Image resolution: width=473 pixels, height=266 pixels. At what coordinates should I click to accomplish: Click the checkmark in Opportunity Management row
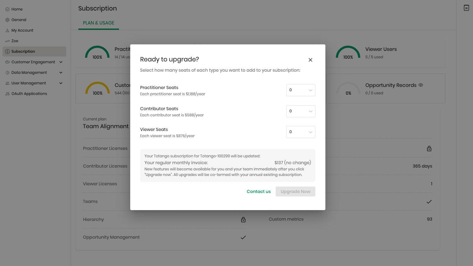[243, 237]
